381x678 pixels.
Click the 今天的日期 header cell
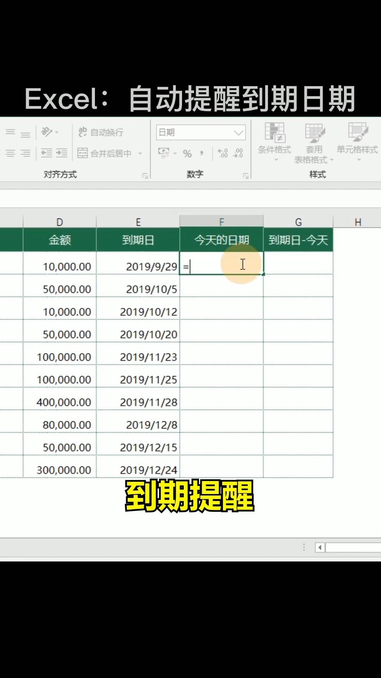(x=222, y=240)
